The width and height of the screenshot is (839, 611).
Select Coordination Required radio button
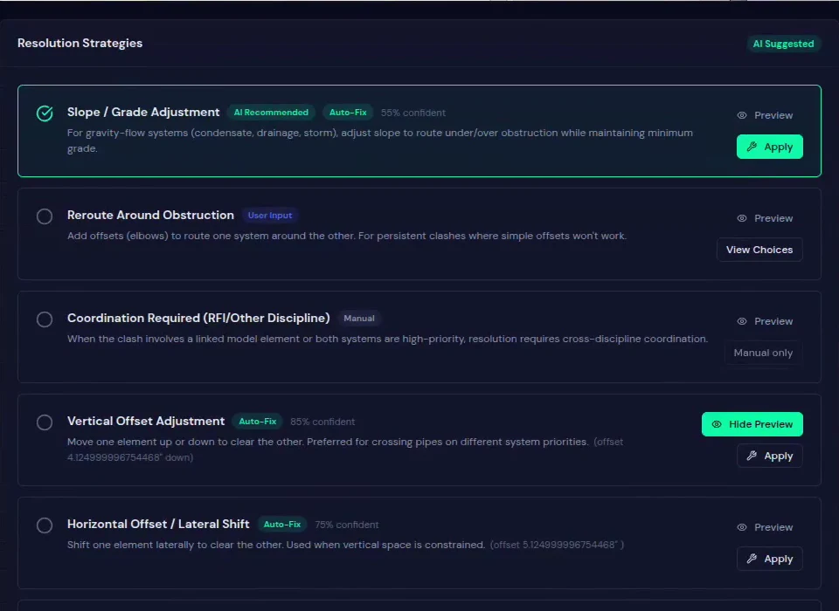pyautogui.click(x=45, y=319)
